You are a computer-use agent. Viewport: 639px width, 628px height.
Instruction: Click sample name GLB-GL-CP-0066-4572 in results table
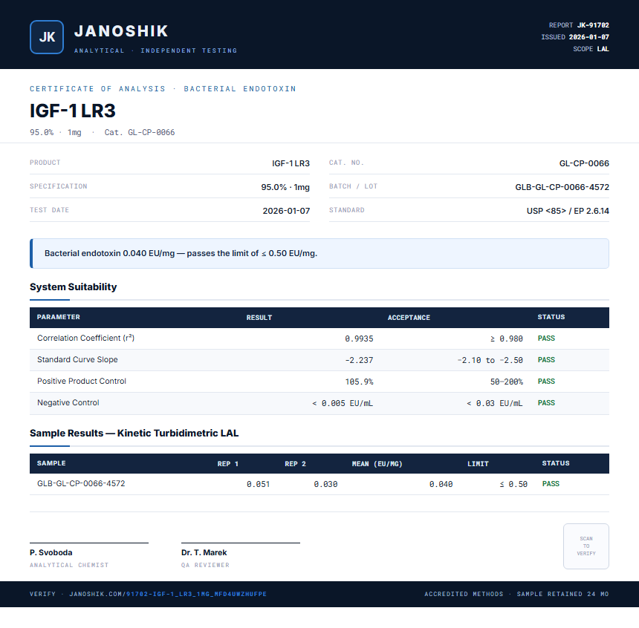(81, 483)
